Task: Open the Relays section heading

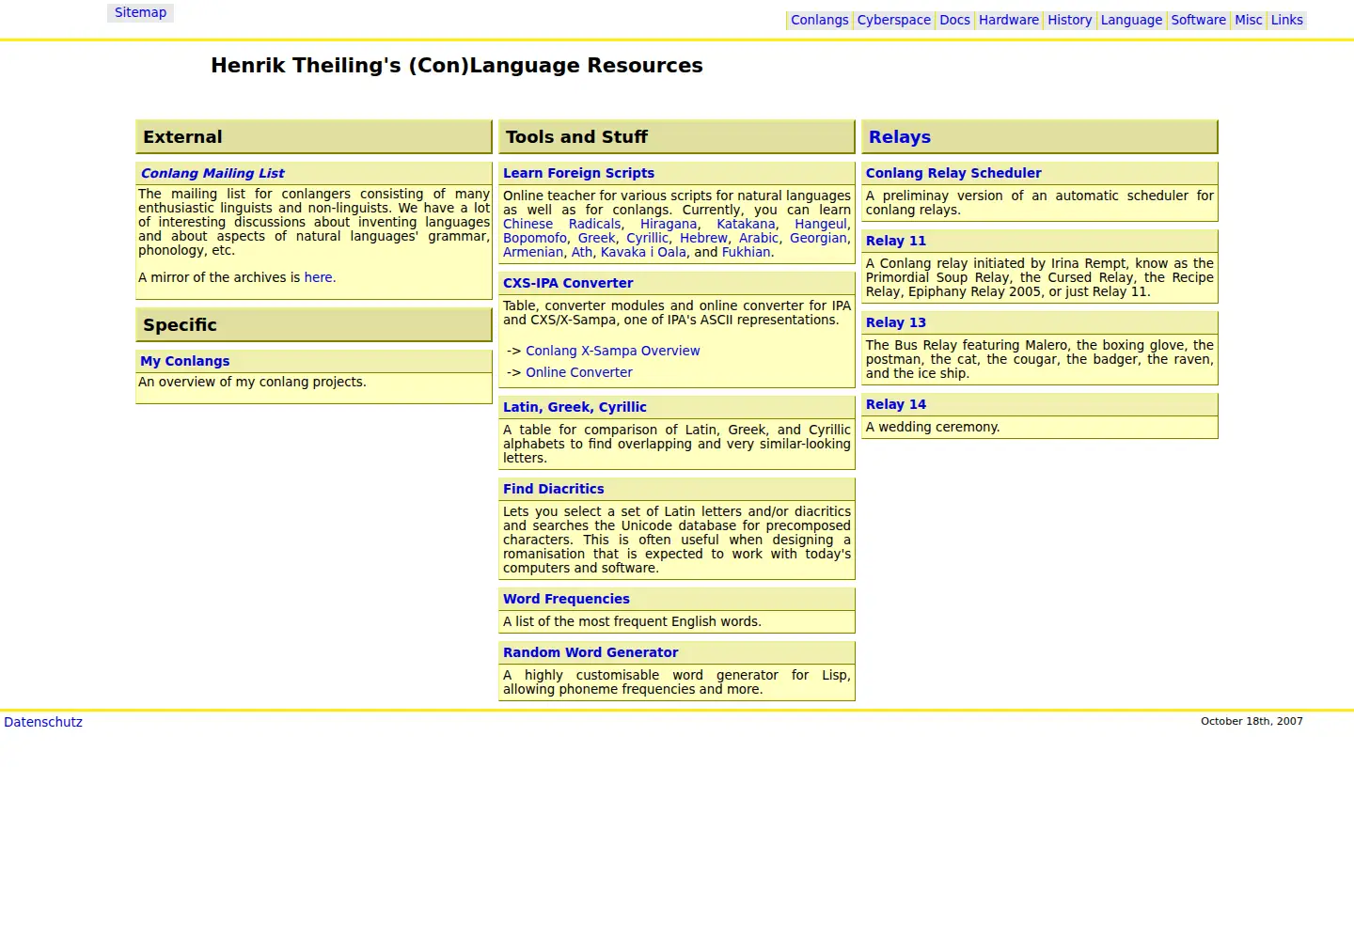Action: tap(900, 137)
